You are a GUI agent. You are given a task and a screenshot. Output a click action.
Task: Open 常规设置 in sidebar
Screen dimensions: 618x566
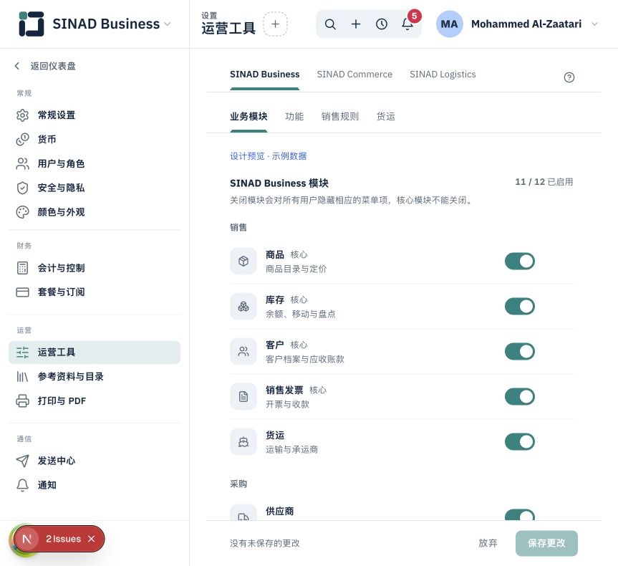click(x=95, y=115)
